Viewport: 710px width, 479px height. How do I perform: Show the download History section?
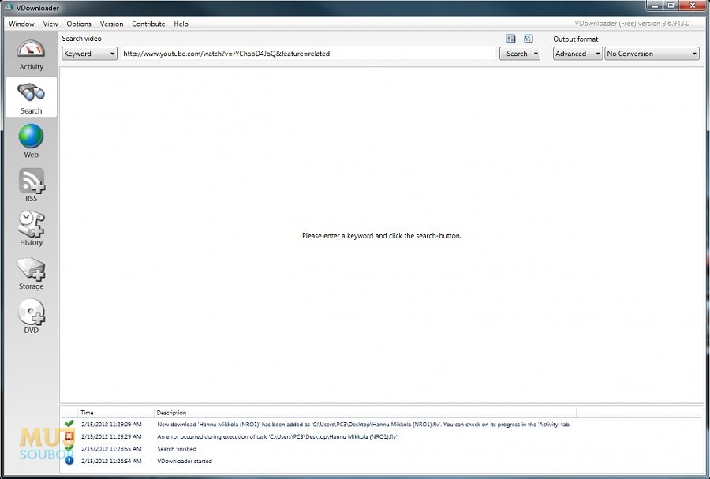tap(32, 229)
